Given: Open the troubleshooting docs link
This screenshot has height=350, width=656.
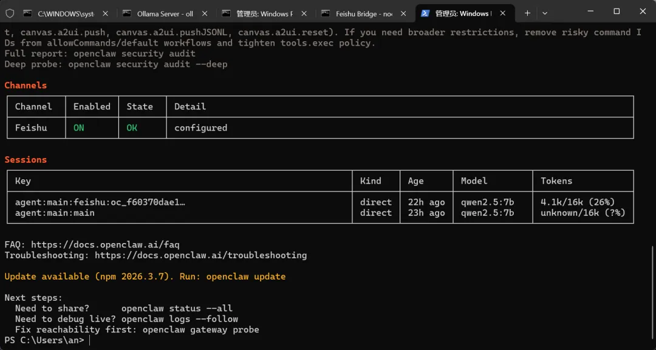Looking at the screenshot, I should [x=200, y=255].
